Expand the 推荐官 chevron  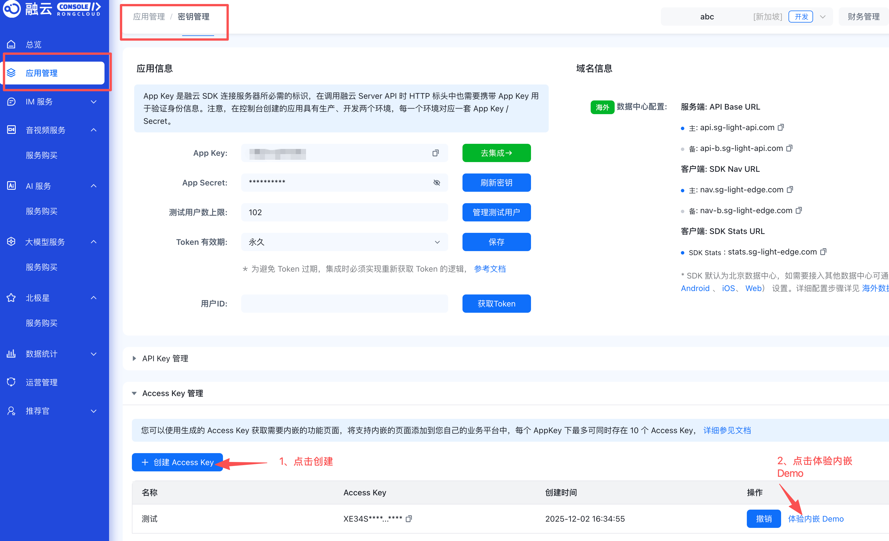pyautogui.click(x=94, y=411)
